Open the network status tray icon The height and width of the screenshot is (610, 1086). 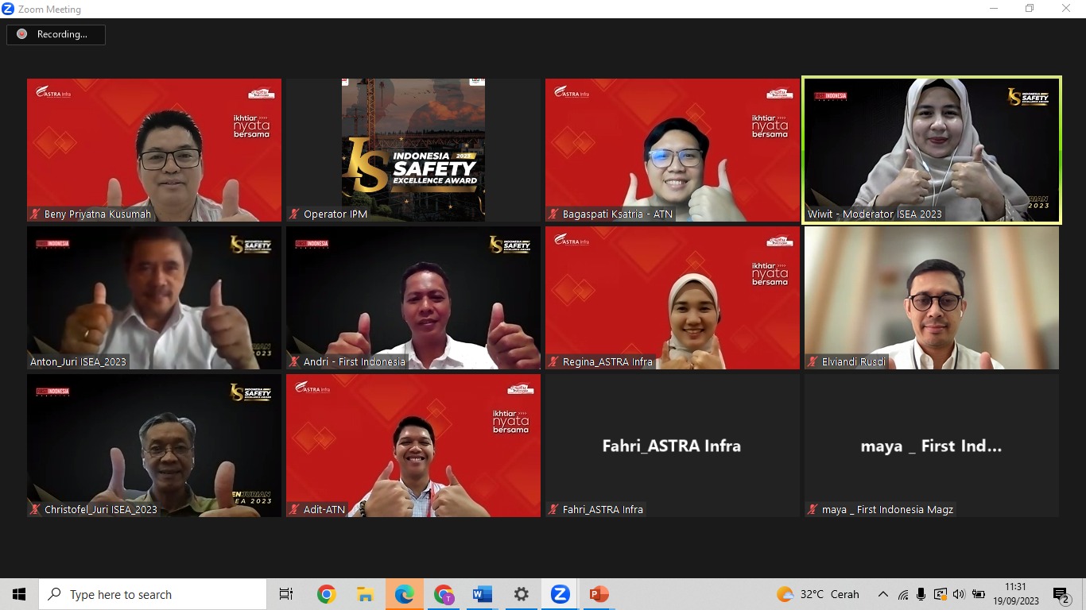[x=903, y=594]
